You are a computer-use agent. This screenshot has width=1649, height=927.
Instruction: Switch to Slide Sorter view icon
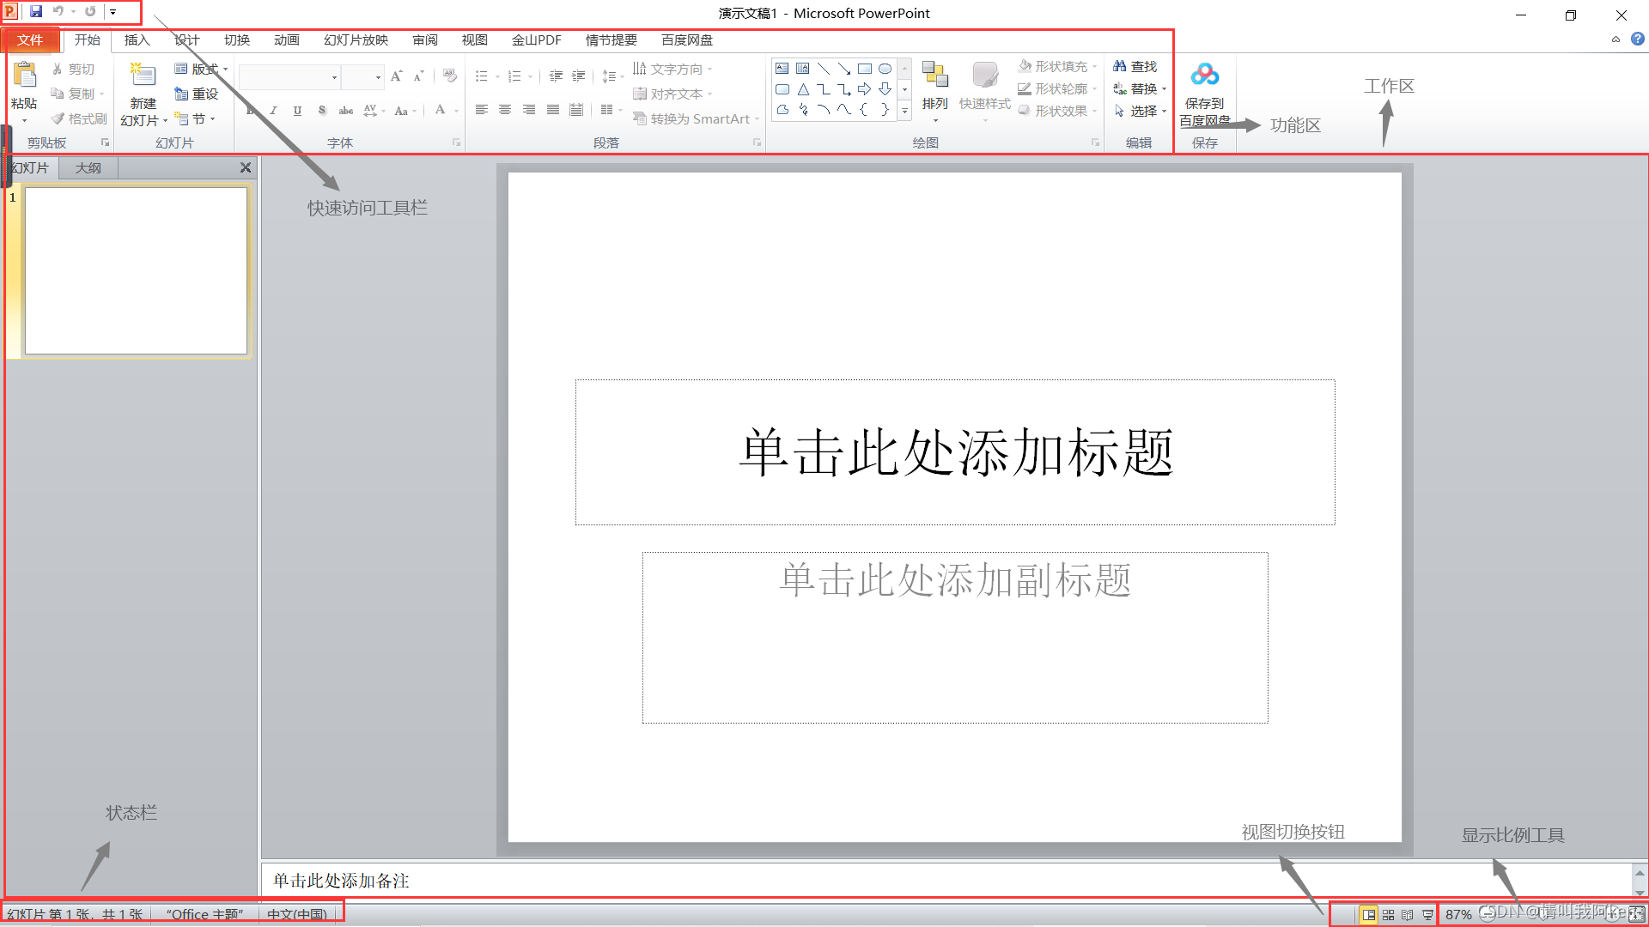[x=1388, y=915]
